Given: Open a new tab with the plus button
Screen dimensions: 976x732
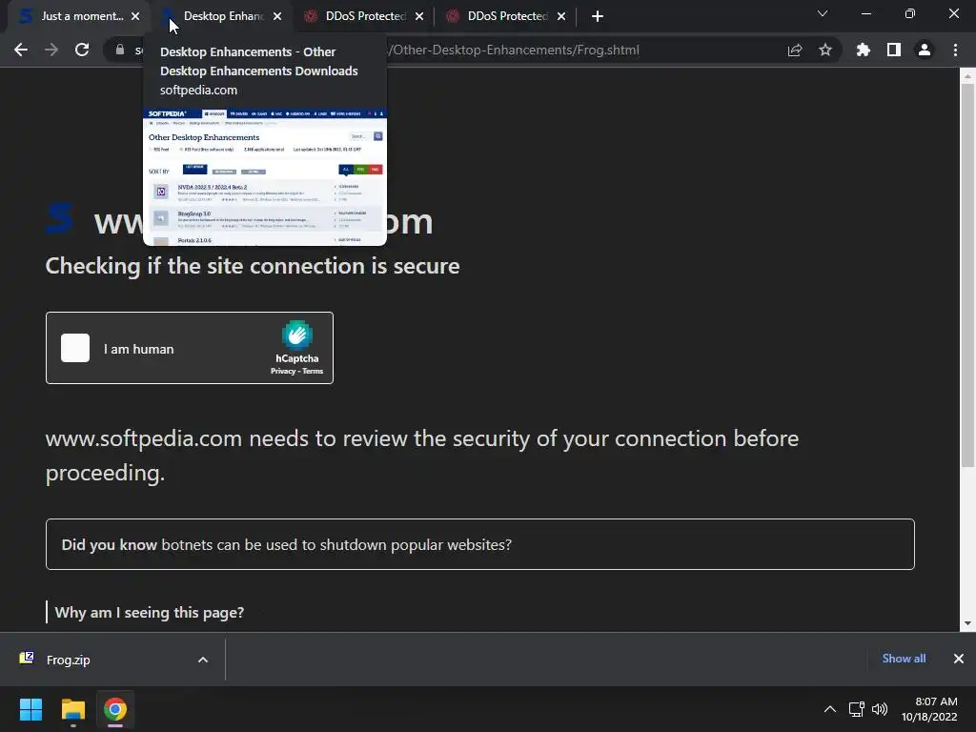Looking at the screenshot, I should [x=598, y=16].
